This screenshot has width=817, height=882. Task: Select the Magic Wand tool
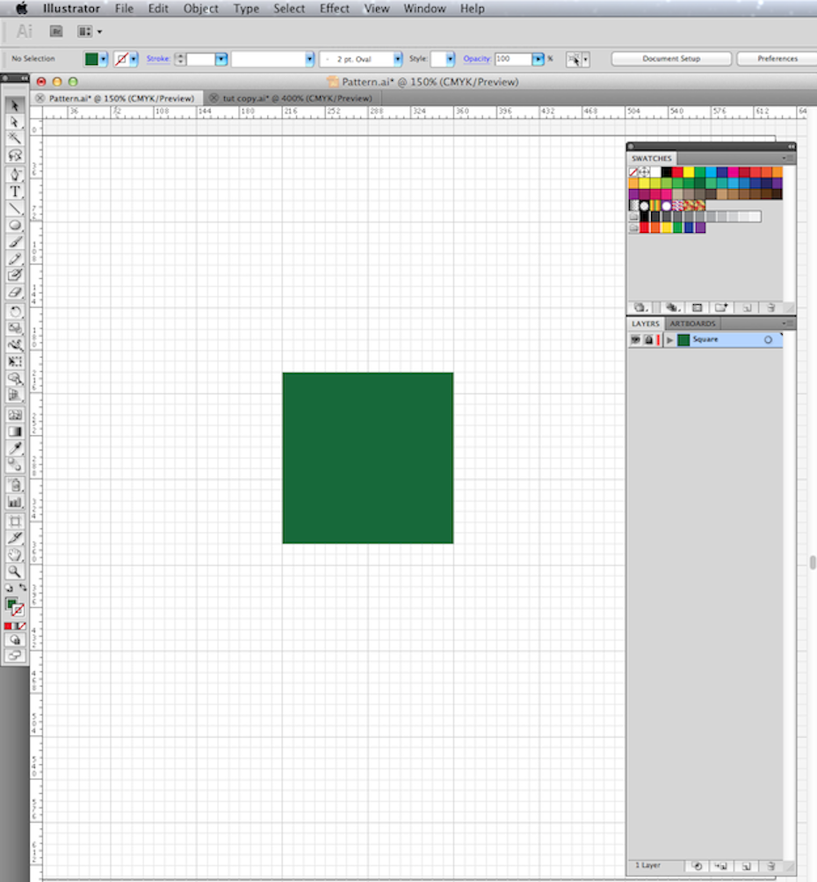click(x=15, y=138)
